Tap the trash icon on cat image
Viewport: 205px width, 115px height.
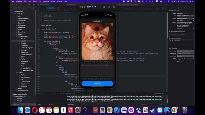111,49
